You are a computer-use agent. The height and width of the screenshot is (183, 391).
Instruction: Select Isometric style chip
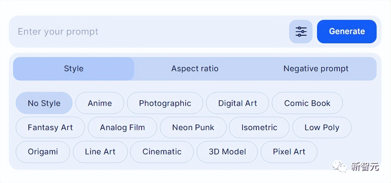click(259, 127)
